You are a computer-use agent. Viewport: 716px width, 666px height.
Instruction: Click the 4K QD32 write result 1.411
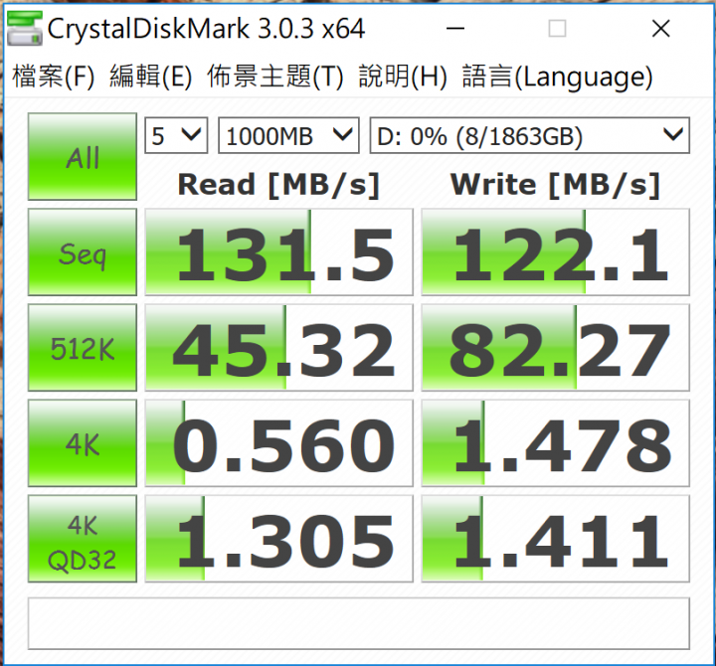click(555, 539)
